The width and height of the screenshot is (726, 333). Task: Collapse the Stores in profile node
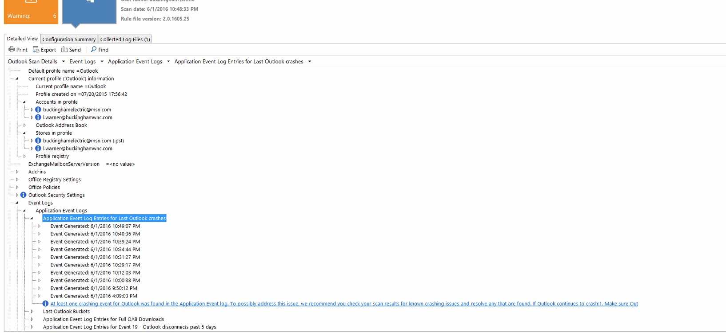(24, 133)
